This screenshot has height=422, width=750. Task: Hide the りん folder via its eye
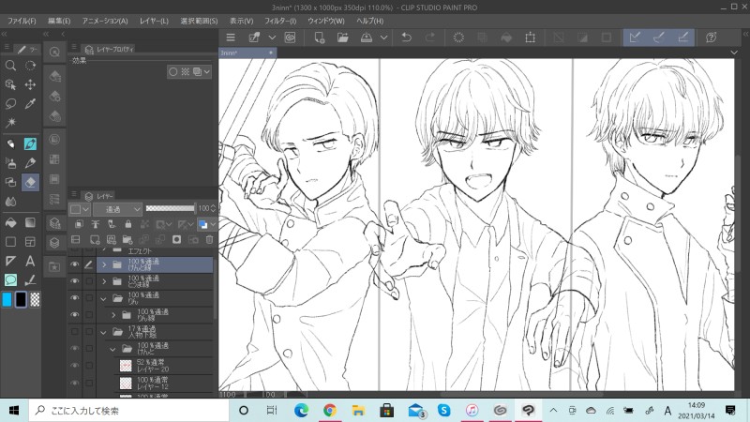tap(75, 298)
